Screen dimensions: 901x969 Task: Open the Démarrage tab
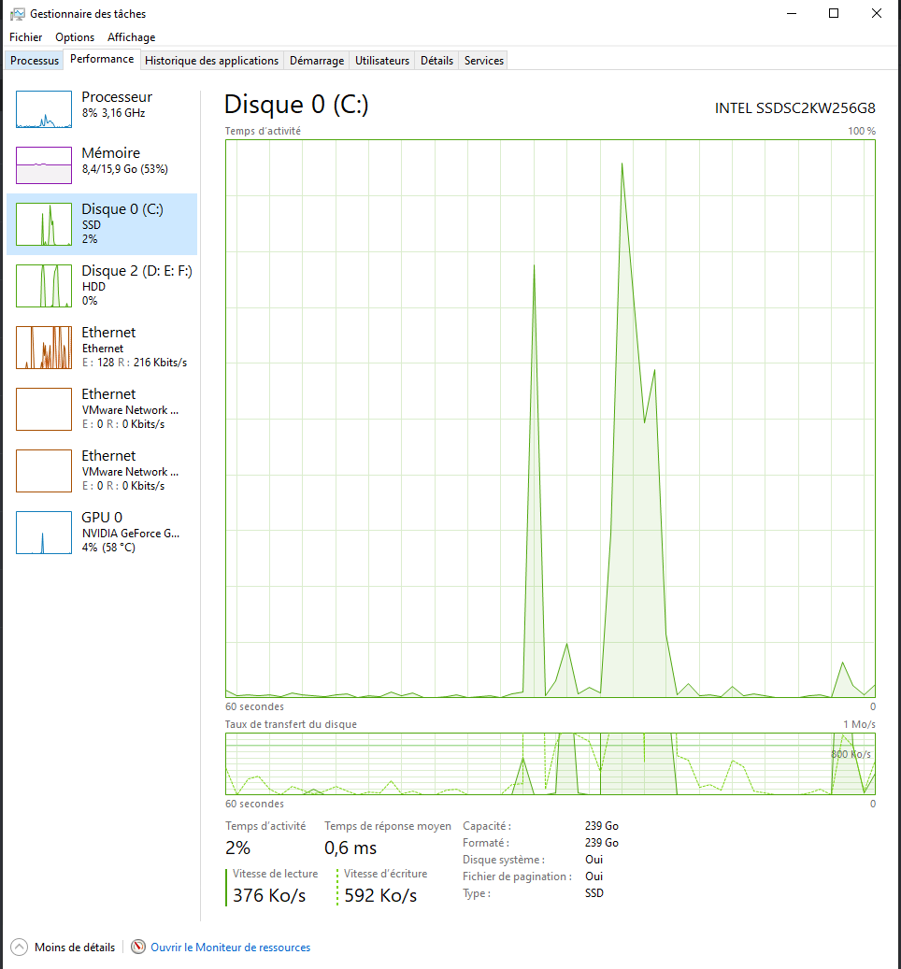[x=316, y=59]
